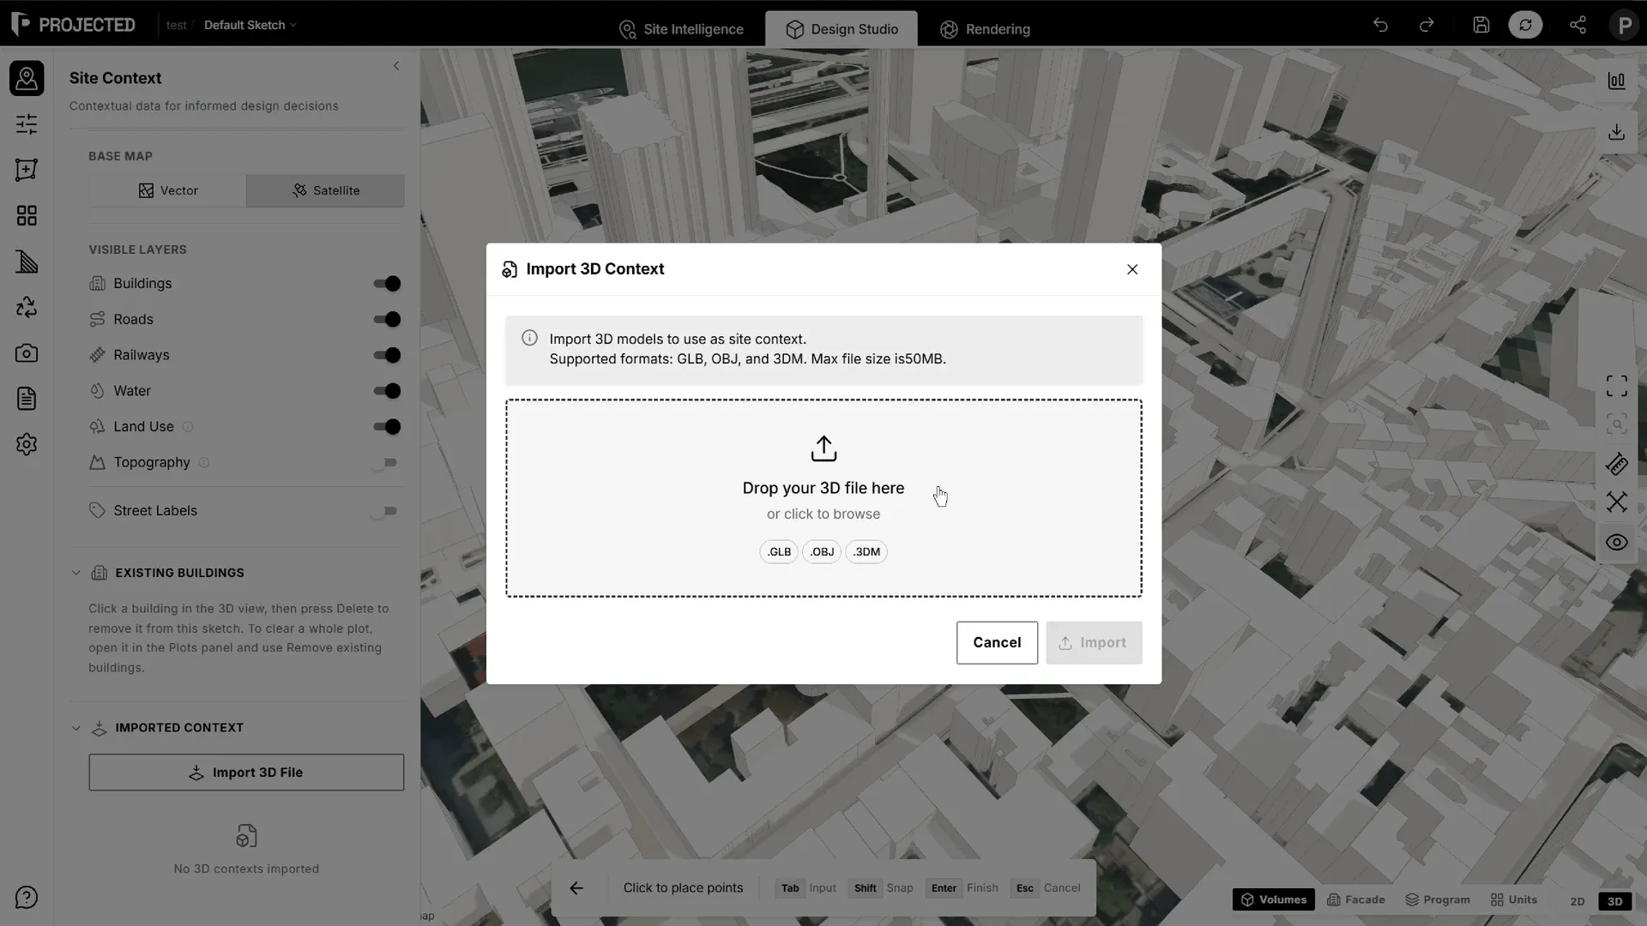Select the Vector base map
The image size is (1647, 926).
(167, 190)
